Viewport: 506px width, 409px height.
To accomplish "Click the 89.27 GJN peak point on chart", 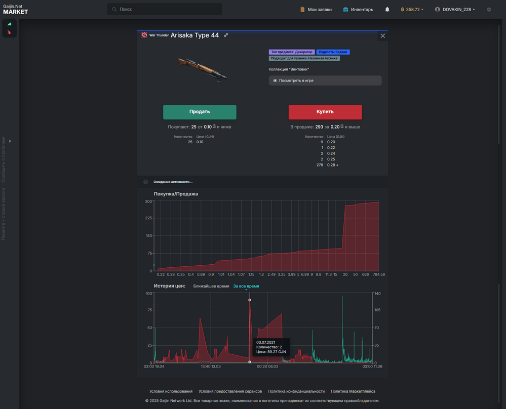I will pos(250,300).
